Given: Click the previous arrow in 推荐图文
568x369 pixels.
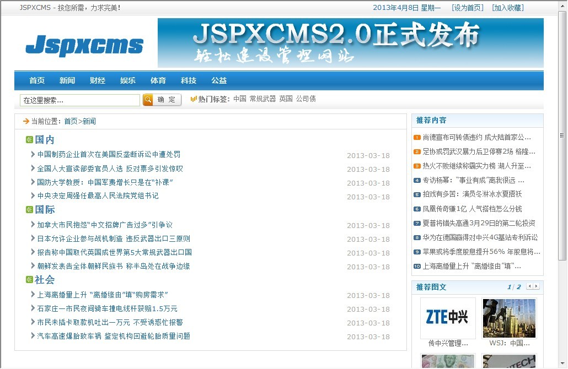Looking at the screenshot, I should 529,286.
